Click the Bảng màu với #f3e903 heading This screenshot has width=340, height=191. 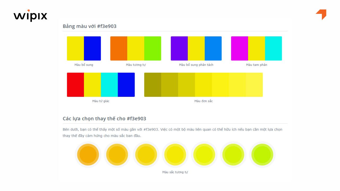[90, 26]
